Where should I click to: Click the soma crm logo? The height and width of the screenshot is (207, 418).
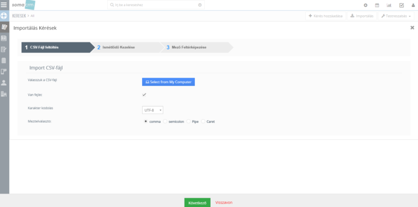pos(23,5)
